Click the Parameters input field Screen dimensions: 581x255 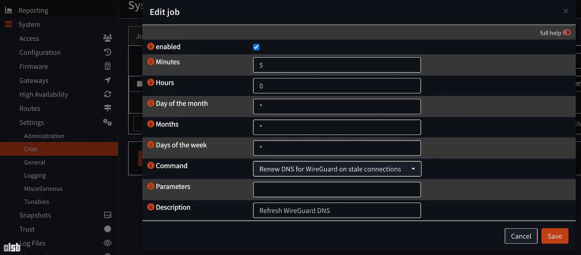point(337,189)
